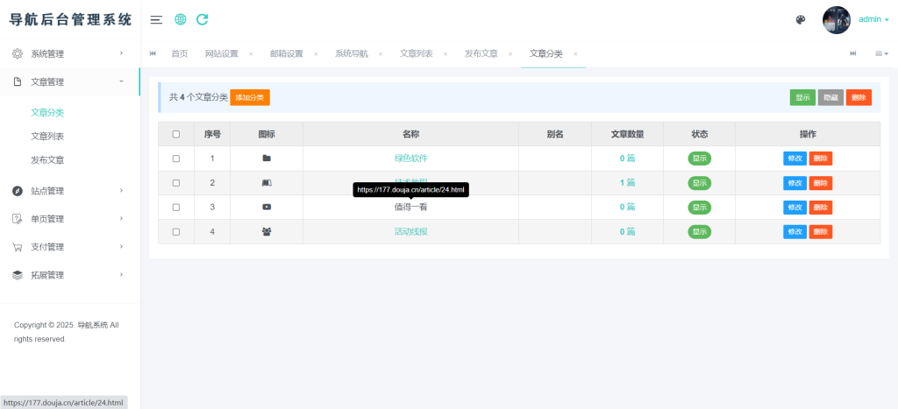Click the green 显示 bulk button
This screenshot has height=409, width=898.
pos(802,97)
